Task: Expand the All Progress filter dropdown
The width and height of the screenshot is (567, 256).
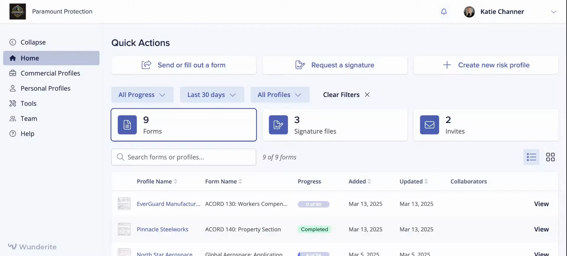Action: pos(142,95)
